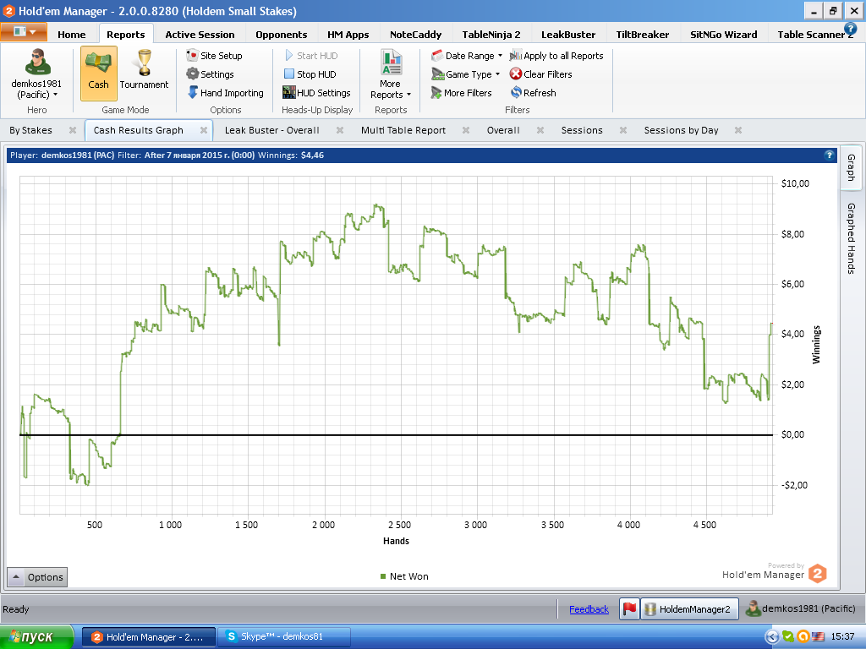Image resolution: width=866 pixels, height=649 pixels.
Task: Switch to Skype taskbar window
Action: (x=284, y=637)
